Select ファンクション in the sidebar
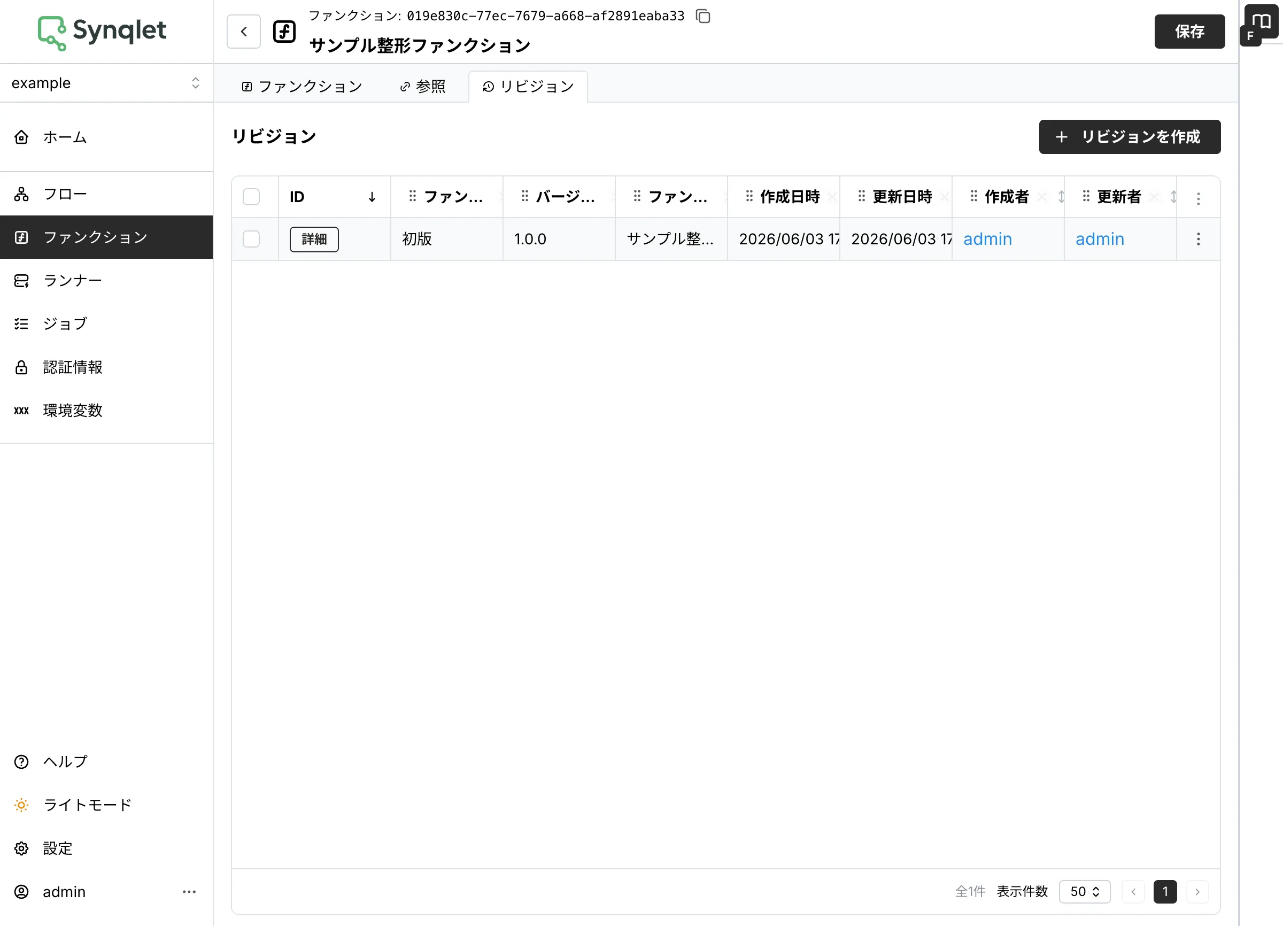This screenshot has width=1283, height=926. [x=106, y=237]
